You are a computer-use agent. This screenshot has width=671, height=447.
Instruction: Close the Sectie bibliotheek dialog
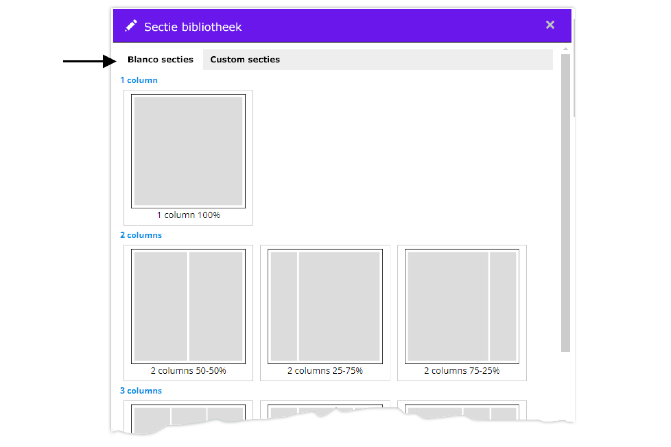[550, 25]
